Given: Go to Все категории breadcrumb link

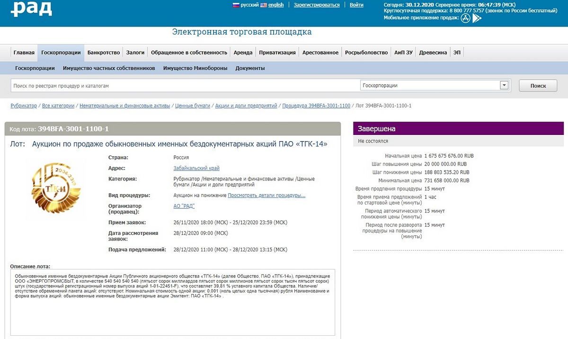Looking at the screenshot, I should click(x=58, y=106).
